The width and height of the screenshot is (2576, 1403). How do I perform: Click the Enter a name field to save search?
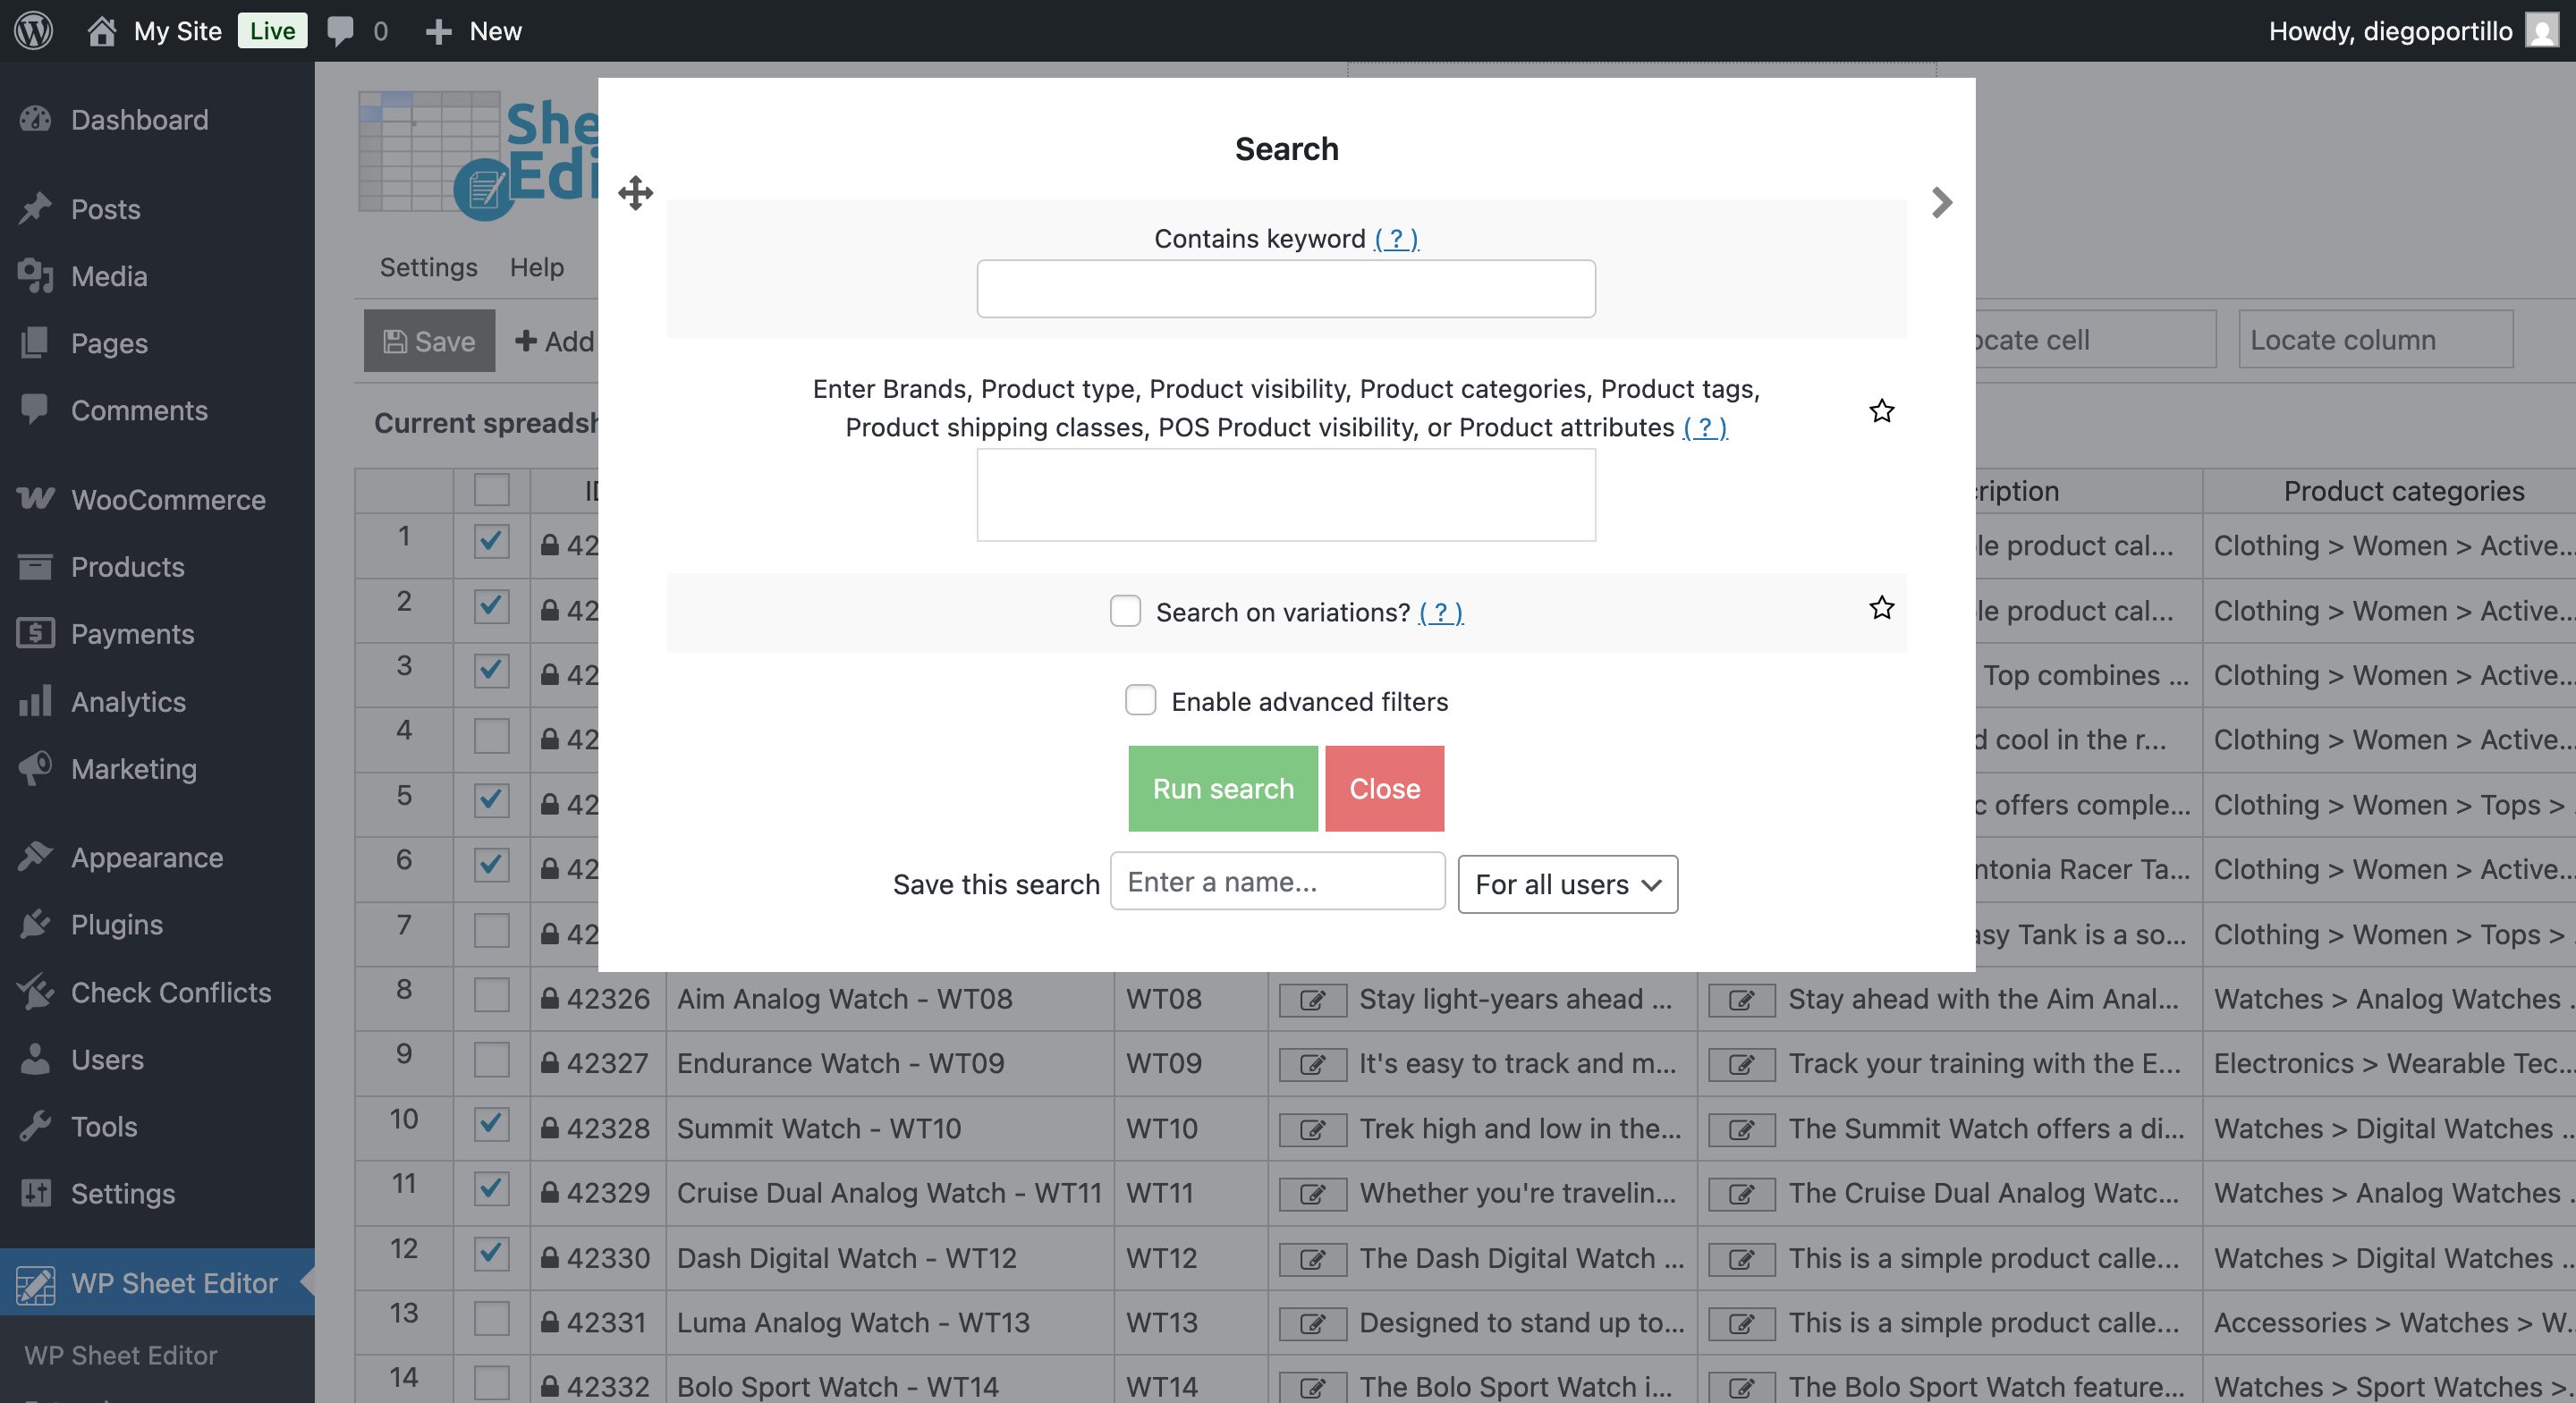pos(1276,881)
